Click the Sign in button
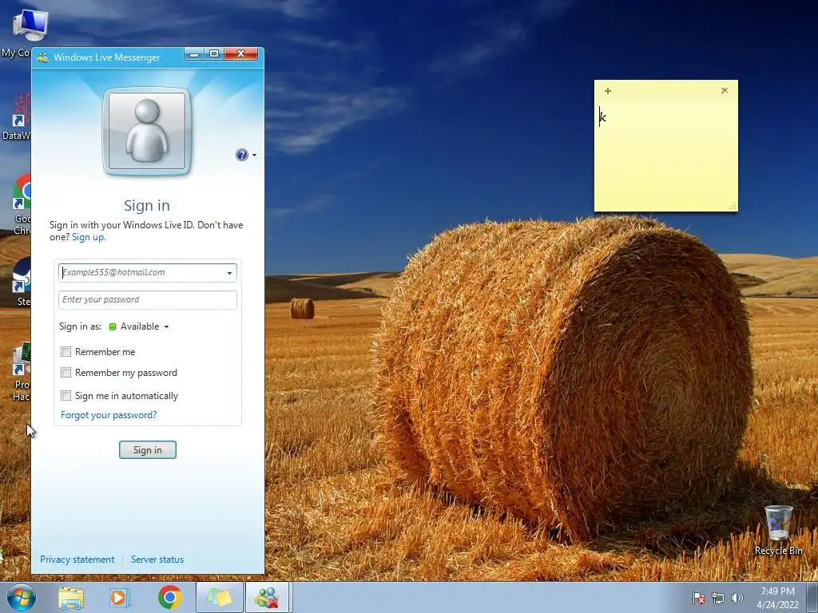The image size is (818, 613). pyautogui.click(x=148, y=450)
